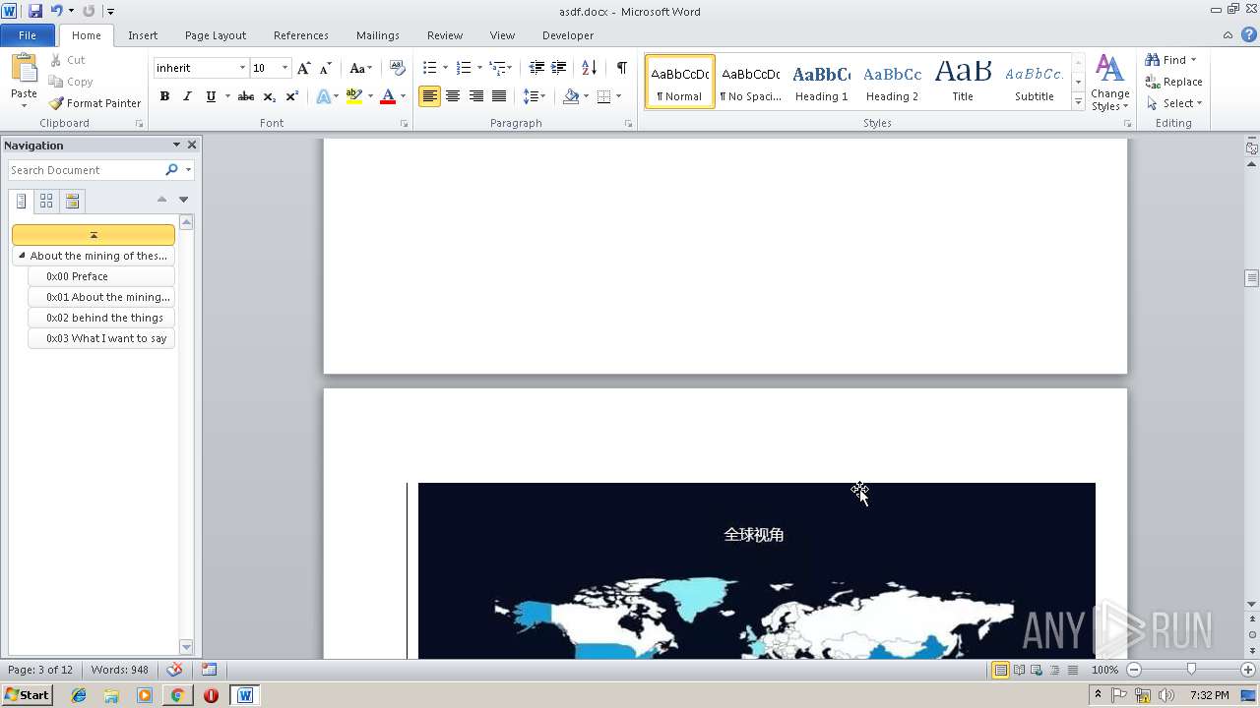This screenshot has width=1260, height=708.
Task: Click the Paste button
Action: point(24,83)
